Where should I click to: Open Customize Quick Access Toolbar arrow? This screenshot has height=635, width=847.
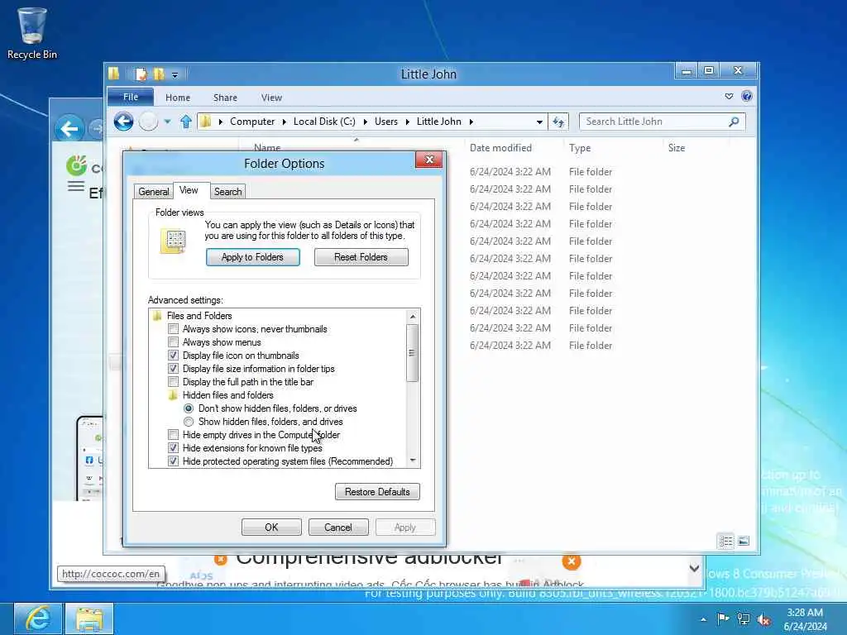coord(175,75)
